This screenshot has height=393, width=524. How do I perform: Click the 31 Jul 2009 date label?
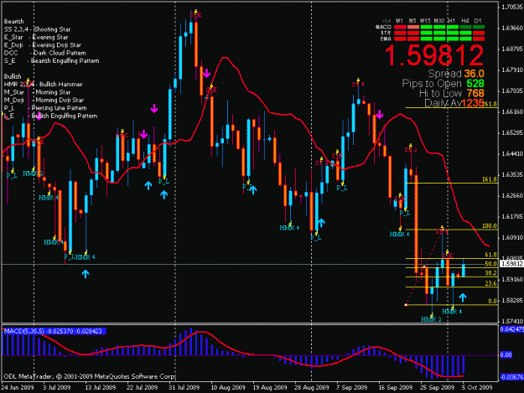(184, 387)
